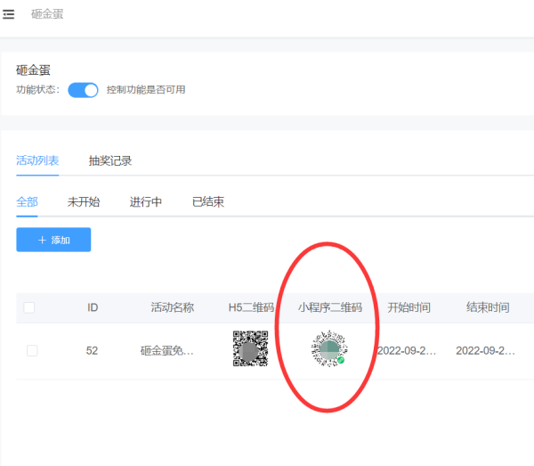Check the select-all checkbox in table header

point(29,307)
